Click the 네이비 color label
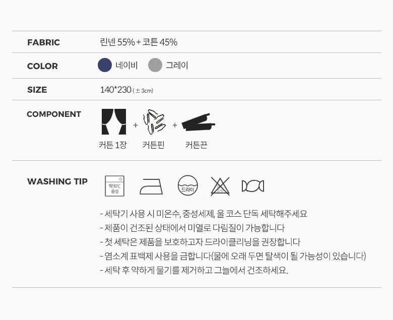This screenshot has width=393, height=320. click(126, 66)
